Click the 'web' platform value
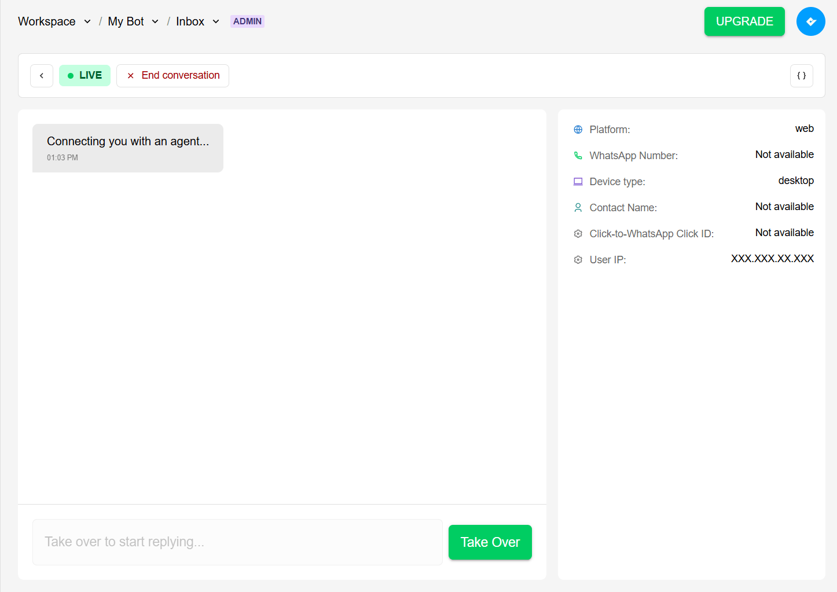Viewport: 837px width, 592px height. point(804,128)
